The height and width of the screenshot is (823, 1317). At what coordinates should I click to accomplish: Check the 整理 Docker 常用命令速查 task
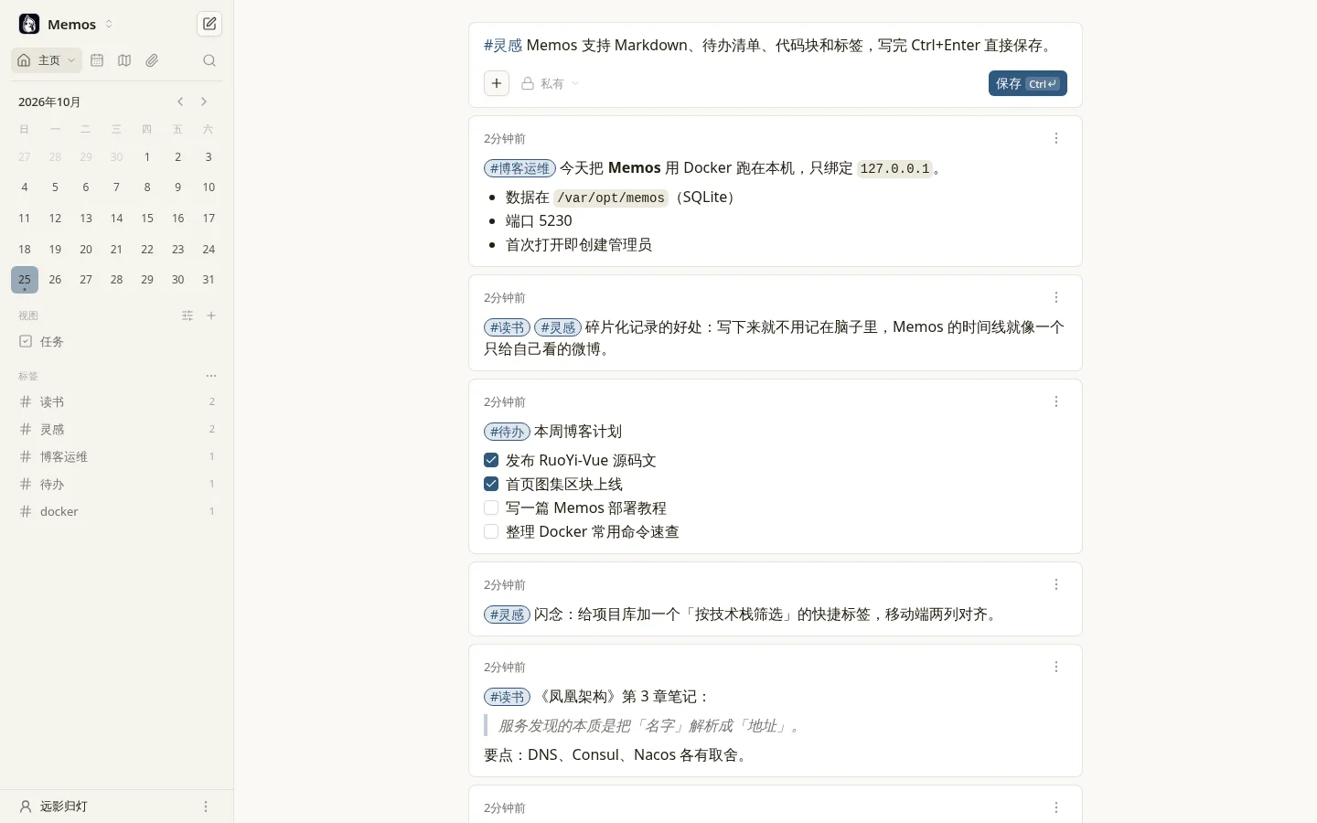pos(491,531)
